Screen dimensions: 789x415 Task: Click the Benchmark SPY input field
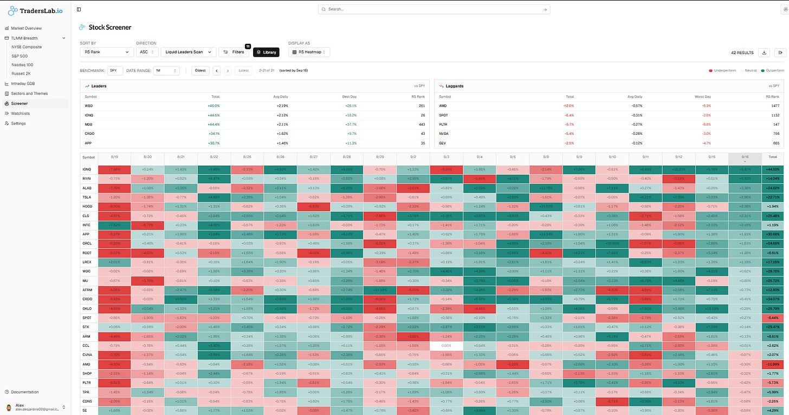(115, 70)
